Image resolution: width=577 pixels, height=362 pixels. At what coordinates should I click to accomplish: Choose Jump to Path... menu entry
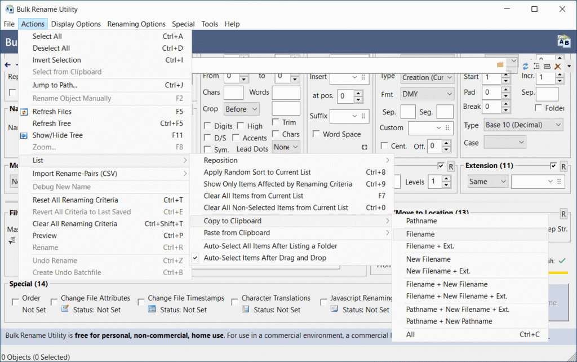105,85
